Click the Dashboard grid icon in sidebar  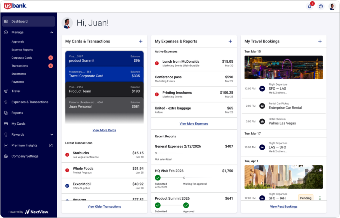click(x=6, y=22)
